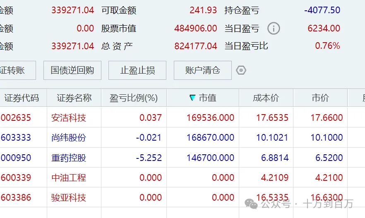The width and height of the screenshot is (365, 218).
Task: Sort by 证券代码 column header
Action: tap(23, 98)
